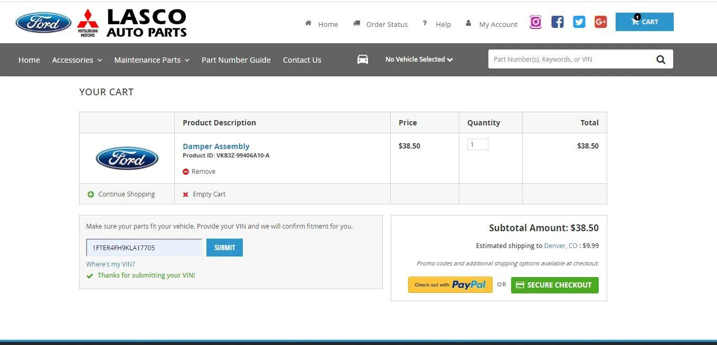
Task: Click the Mitsubishi Motors logo
Action: click(88, 23)
